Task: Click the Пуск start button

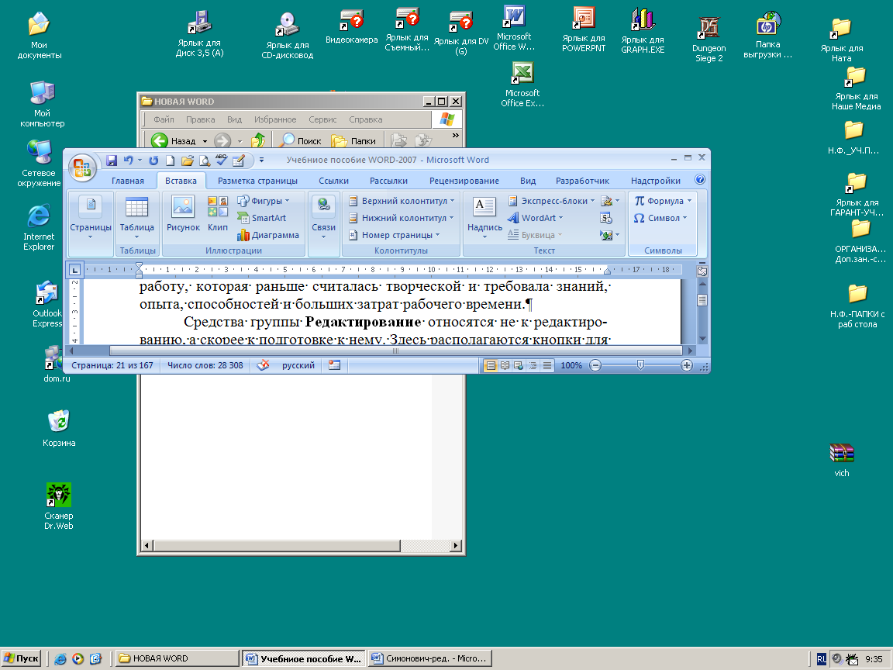Action: tap(21, 658)
